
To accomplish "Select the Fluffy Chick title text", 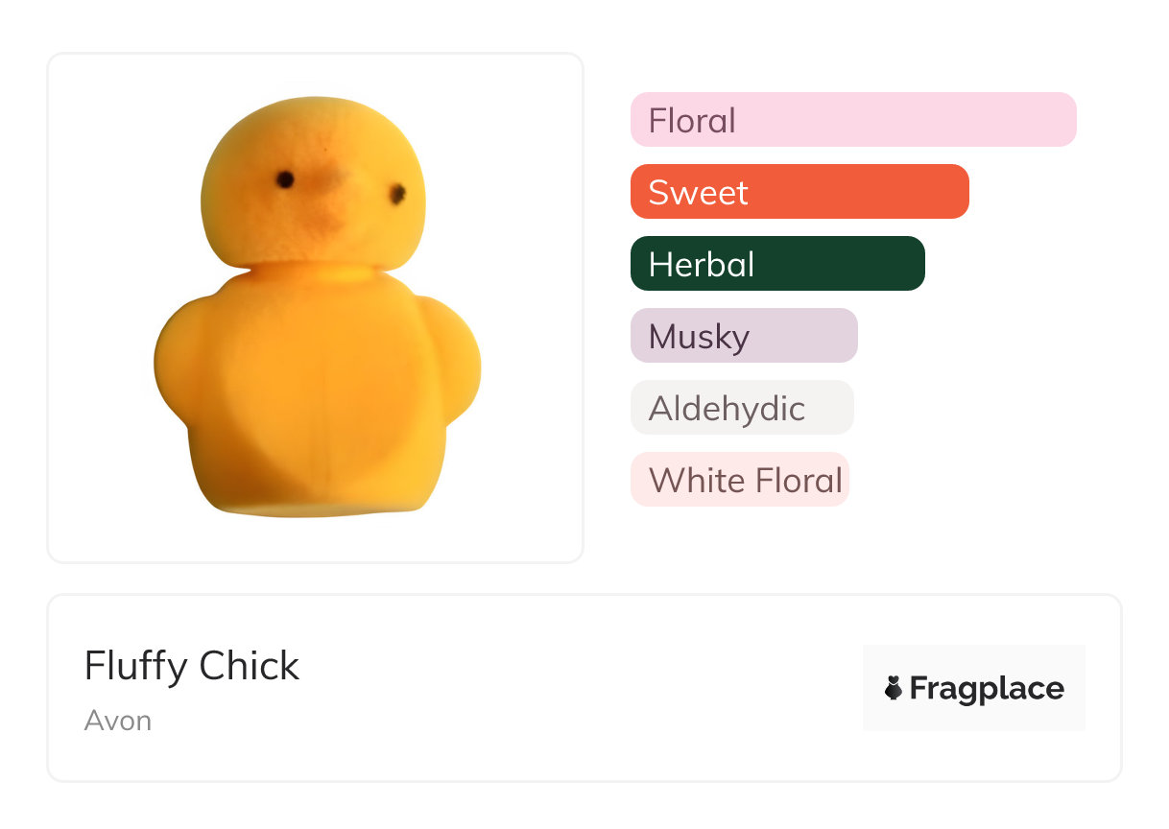I will (x=192, y=666).
